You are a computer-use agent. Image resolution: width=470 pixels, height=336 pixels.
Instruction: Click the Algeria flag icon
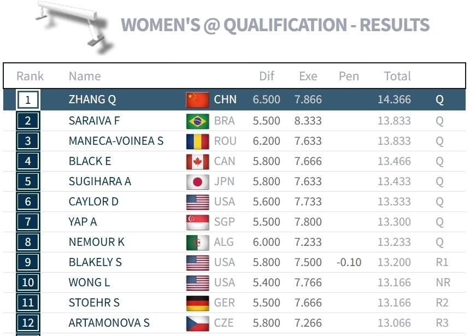pos(197,242)
